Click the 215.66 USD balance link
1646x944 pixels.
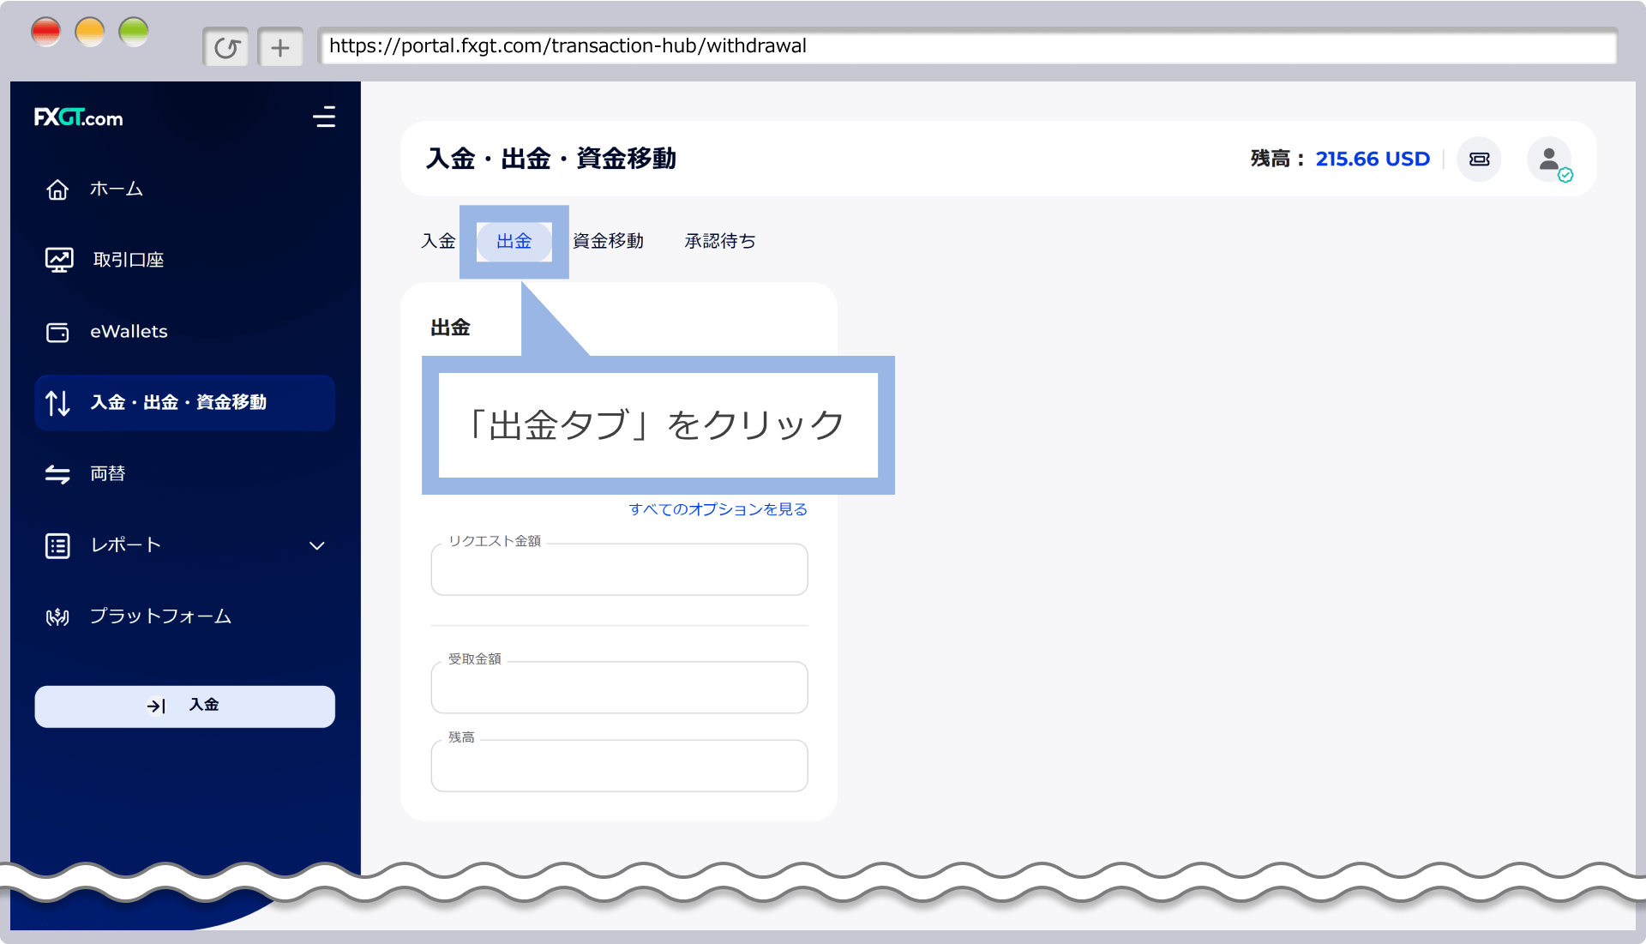coord(1373,159)
